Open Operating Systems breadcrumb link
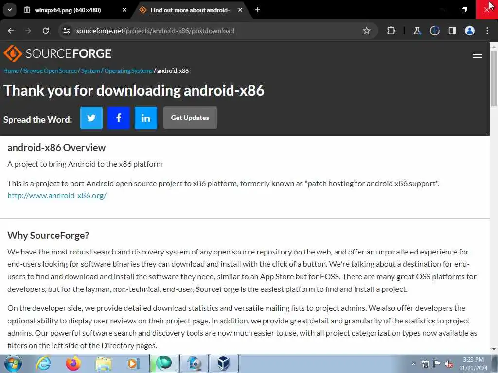The height and width of the screenshot is (373, 498). click(128, 71)
